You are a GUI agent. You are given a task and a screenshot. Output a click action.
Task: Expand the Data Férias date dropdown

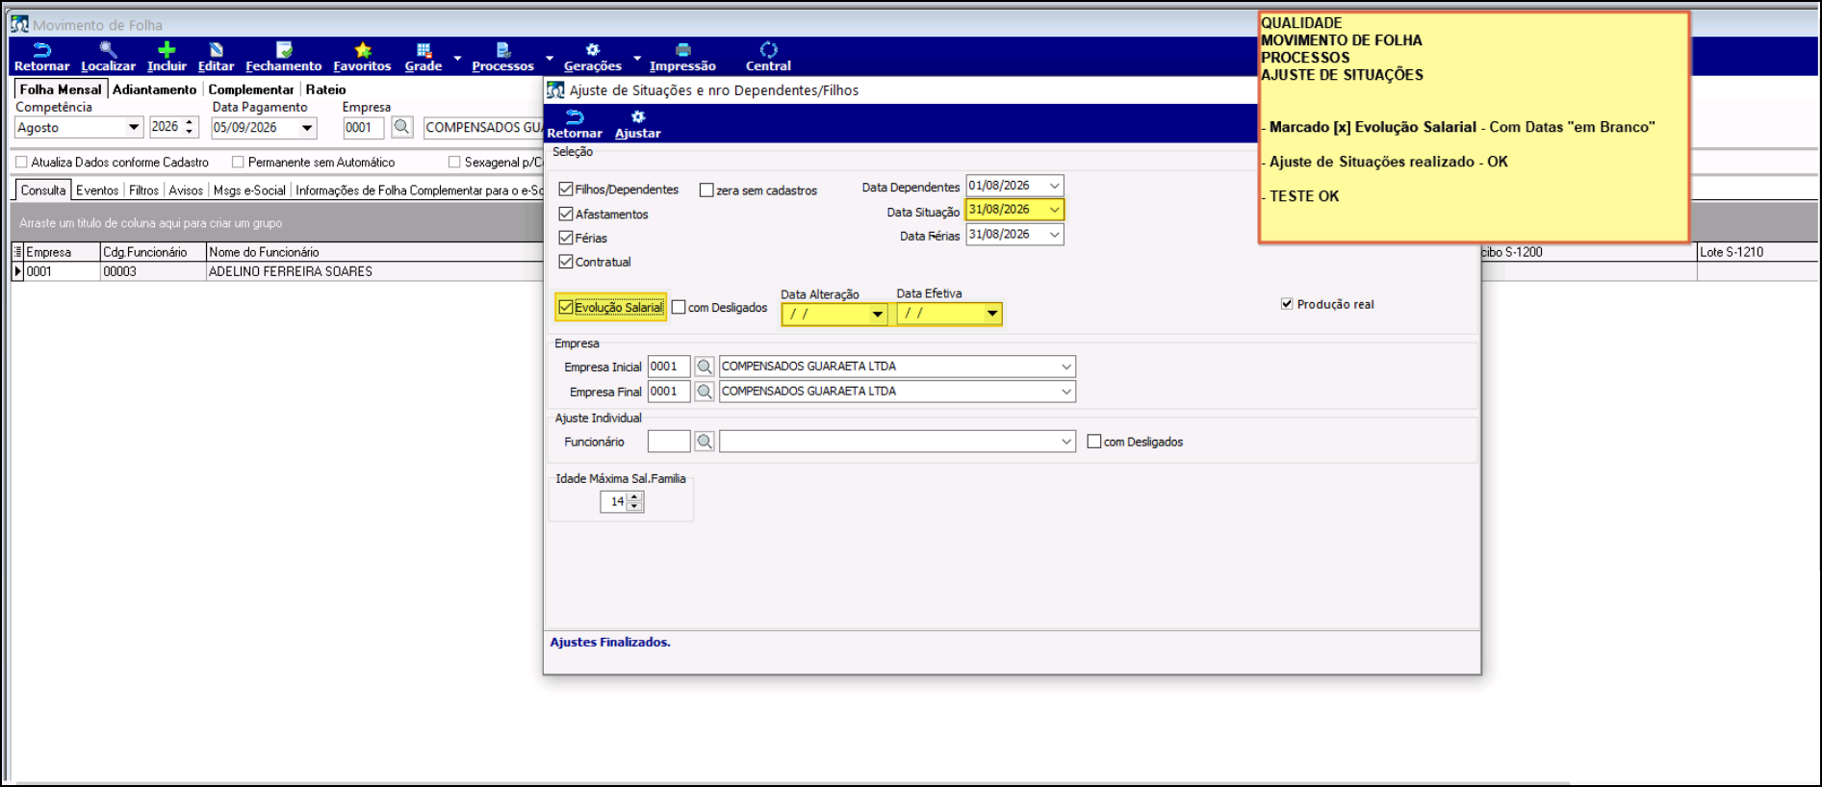(x=1055, y=235)
